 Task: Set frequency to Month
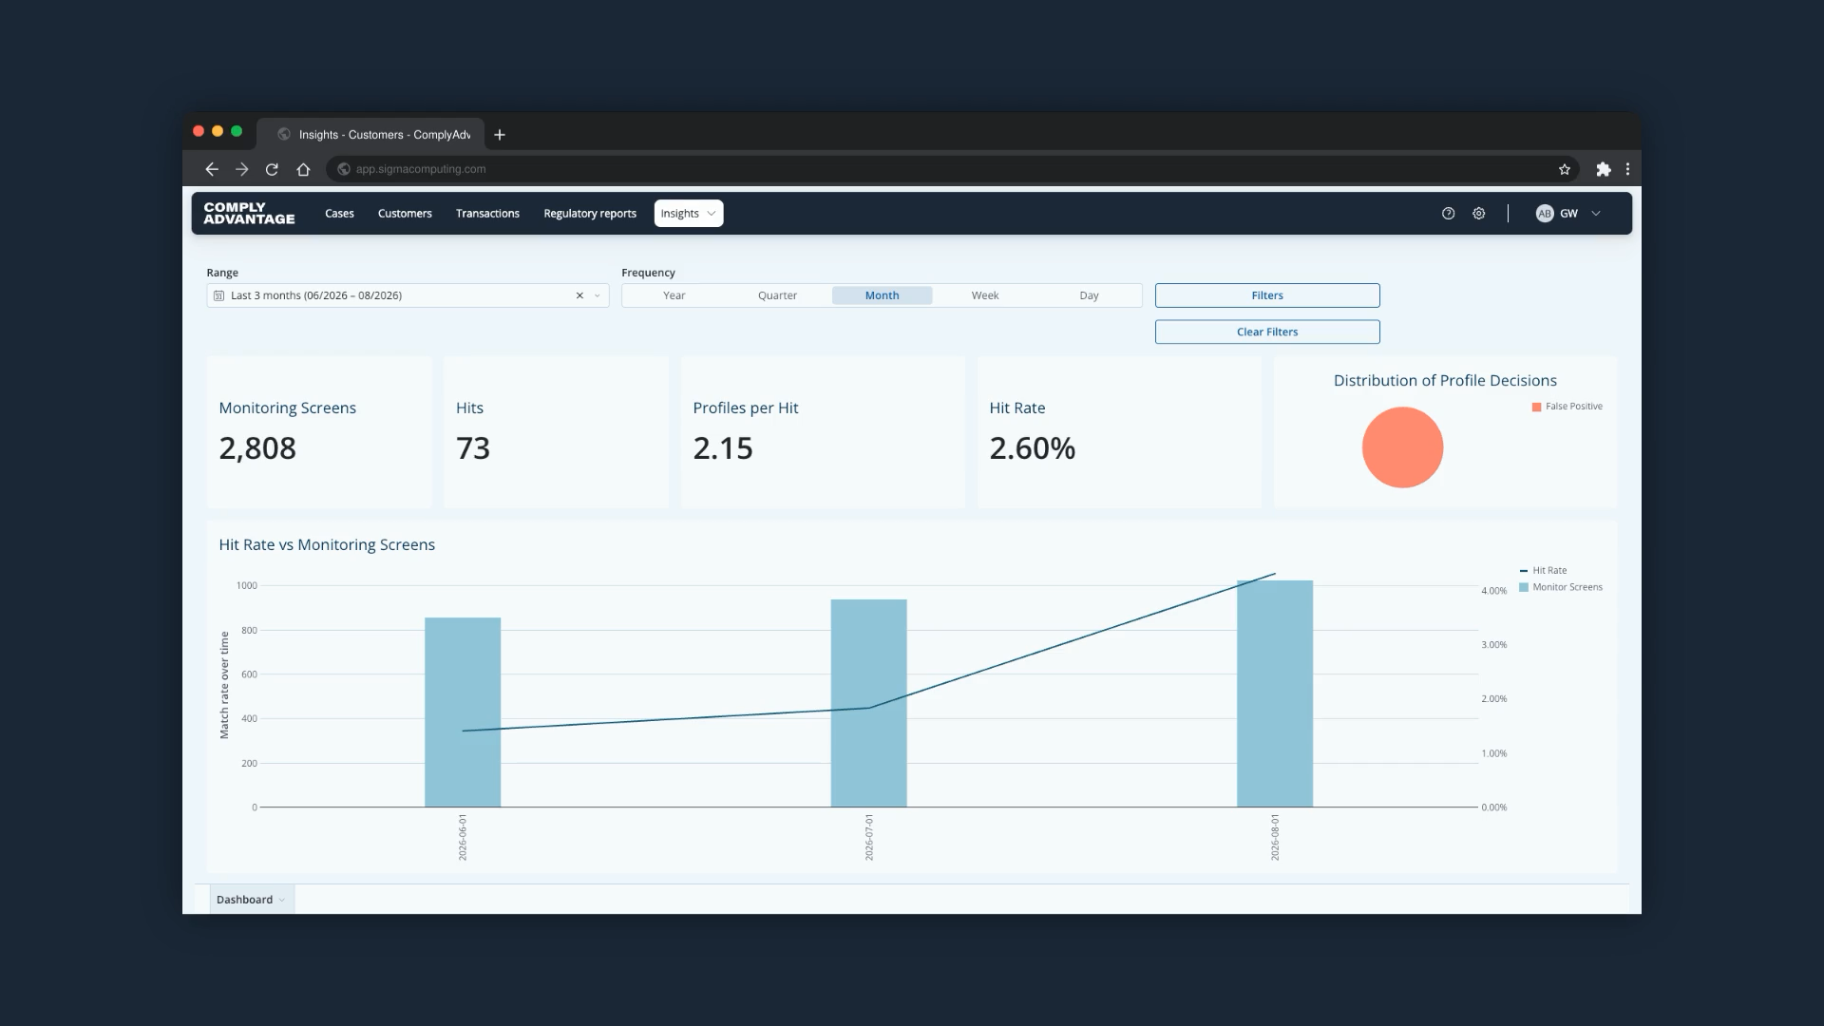click(882, 295)
